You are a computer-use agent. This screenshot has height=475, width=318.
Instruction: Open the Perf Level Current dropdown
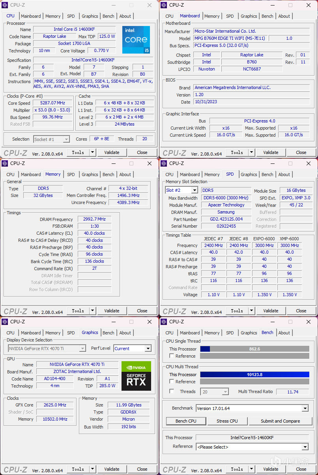click(148, 349)
